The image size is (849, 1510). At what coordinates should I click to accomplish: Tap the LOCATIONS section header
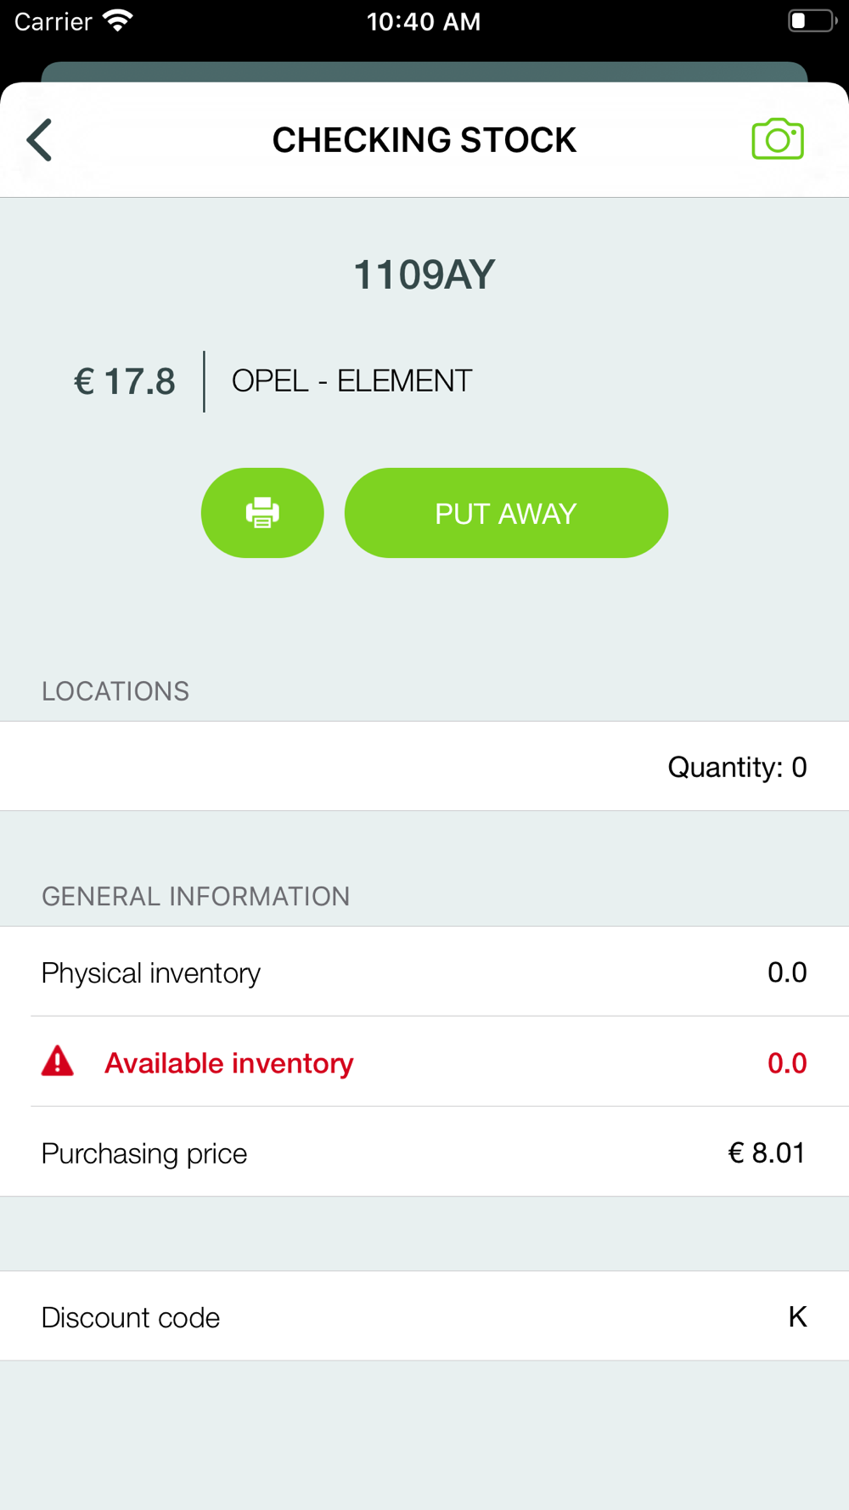tap(115, 691)
